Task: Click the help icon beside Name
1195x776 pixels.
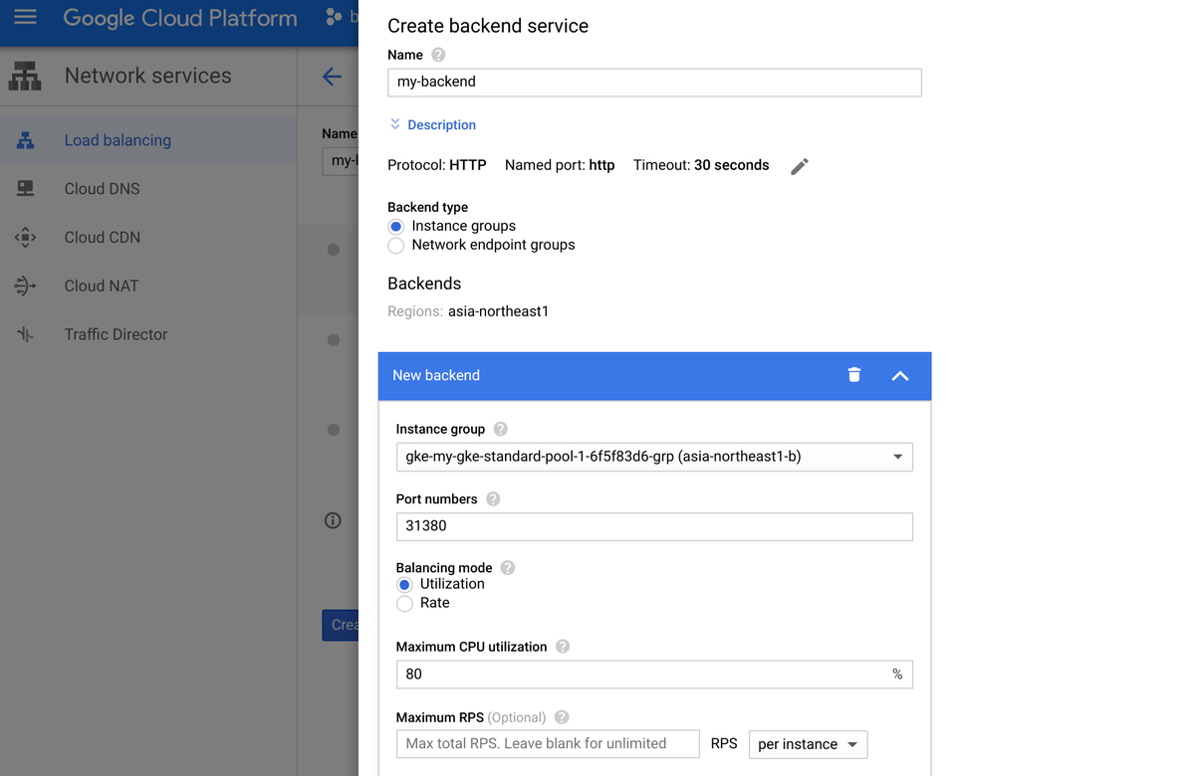Action: [438, 55]
